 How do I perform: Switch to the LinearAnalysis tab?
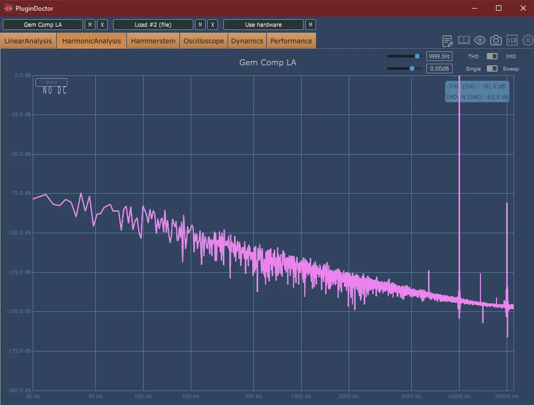(28, 41)
